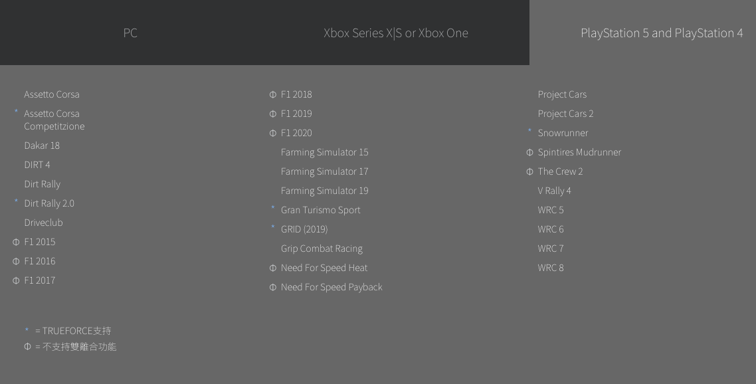This screenshot has width=756, height=384.
Task: Click the Assetto Corsa Competizione entry
Action: pyautogui.click(x=54, y=120)
